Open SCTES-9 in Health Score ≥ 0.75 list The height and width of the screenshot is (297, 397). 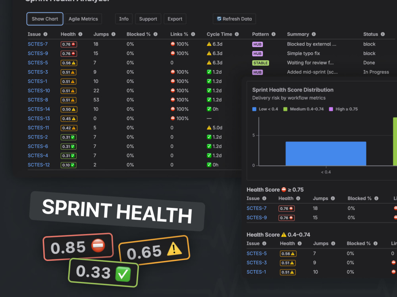[257, 218]
